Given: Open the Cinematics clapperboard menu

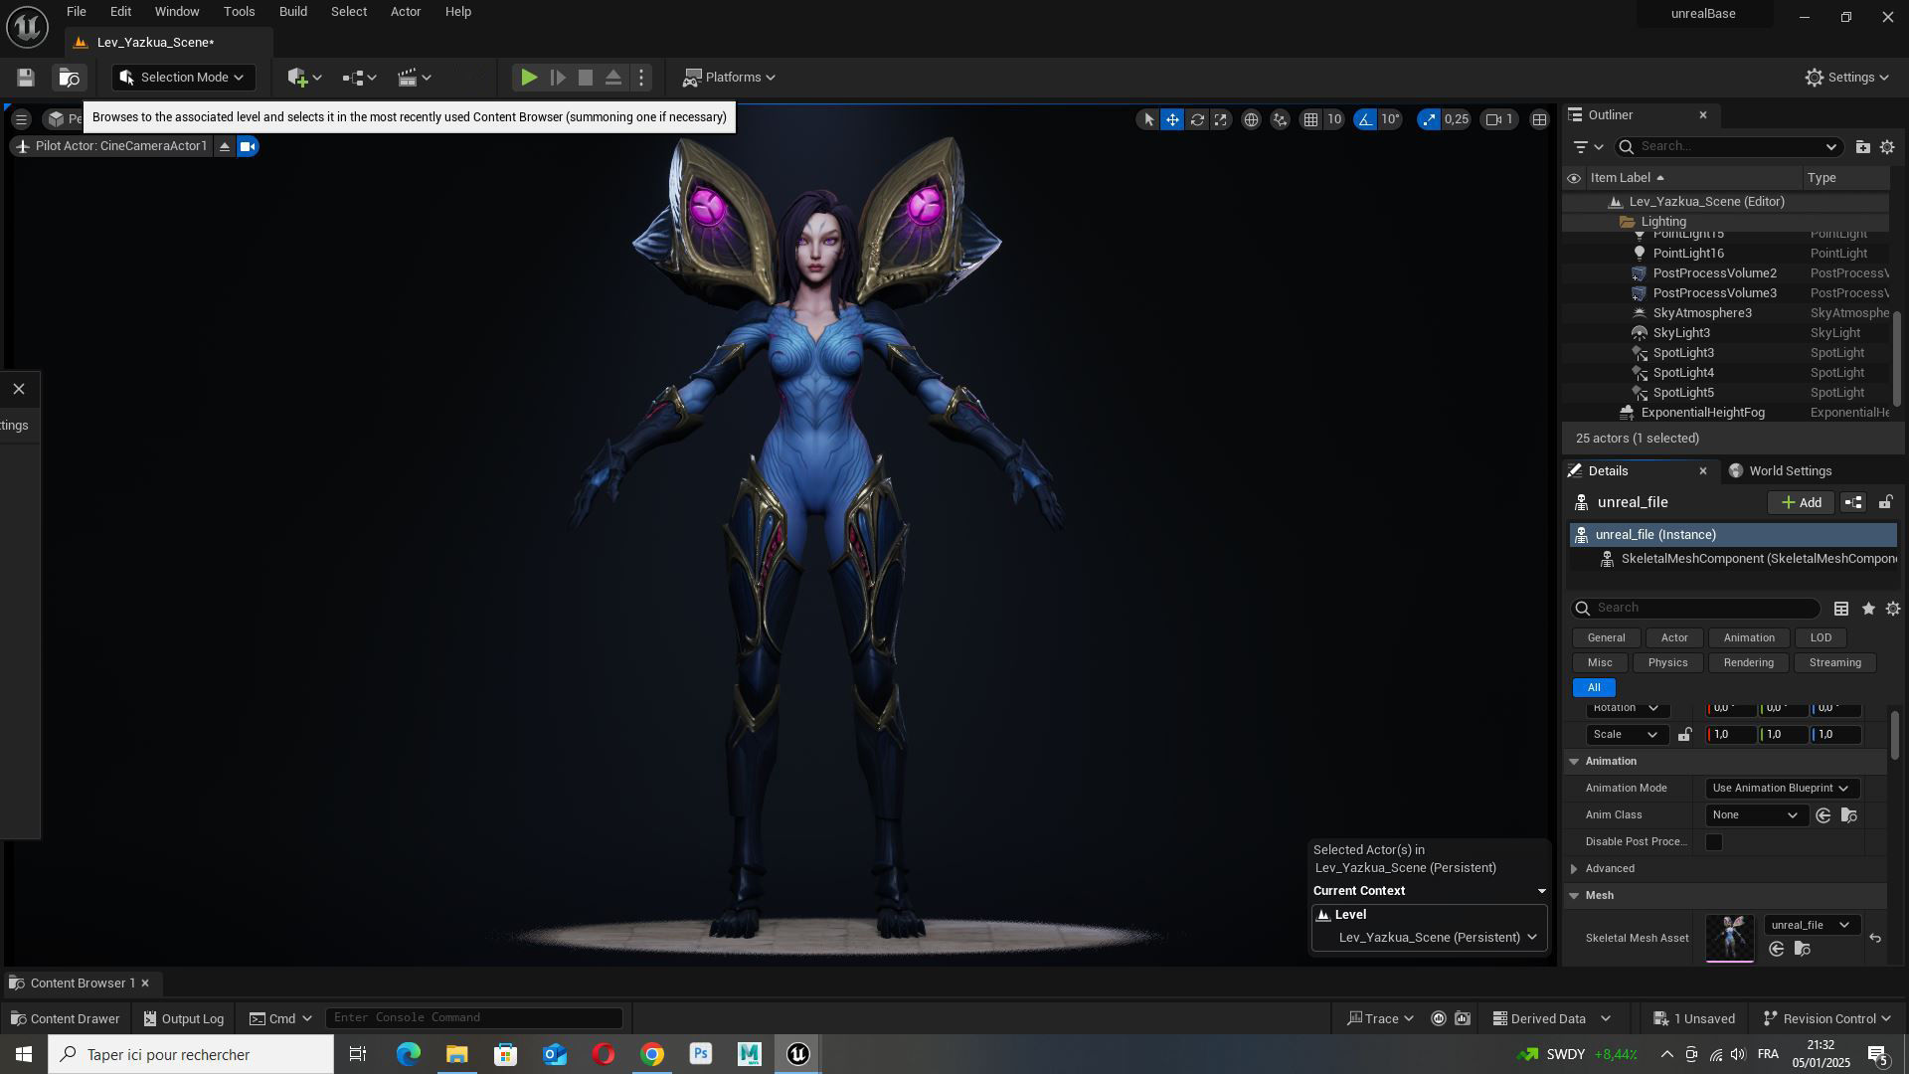Looking at the screenshot, I should (414, 78).
